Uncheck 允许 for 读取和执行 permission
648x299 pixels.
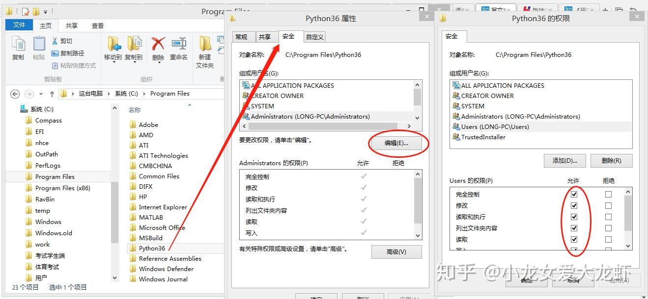(574, 217)
